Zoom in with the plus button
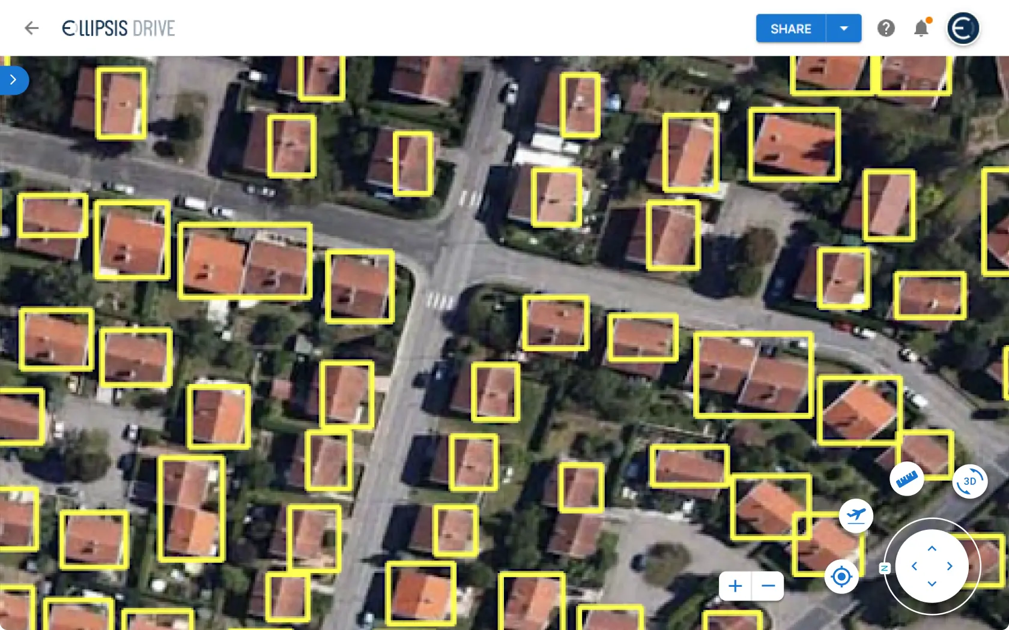This screenshot has width=1009, height=630. point(735,586)
